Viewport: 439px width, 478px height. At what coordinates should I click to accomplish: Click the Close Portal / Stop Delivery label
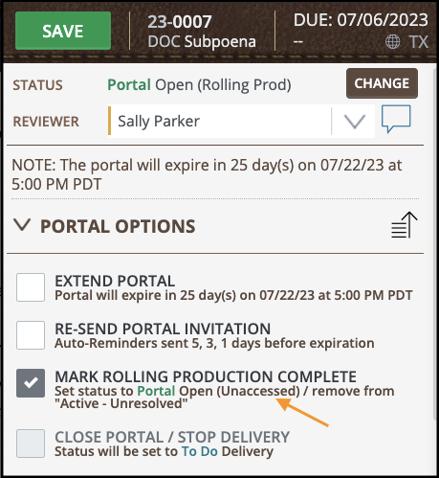172,437
